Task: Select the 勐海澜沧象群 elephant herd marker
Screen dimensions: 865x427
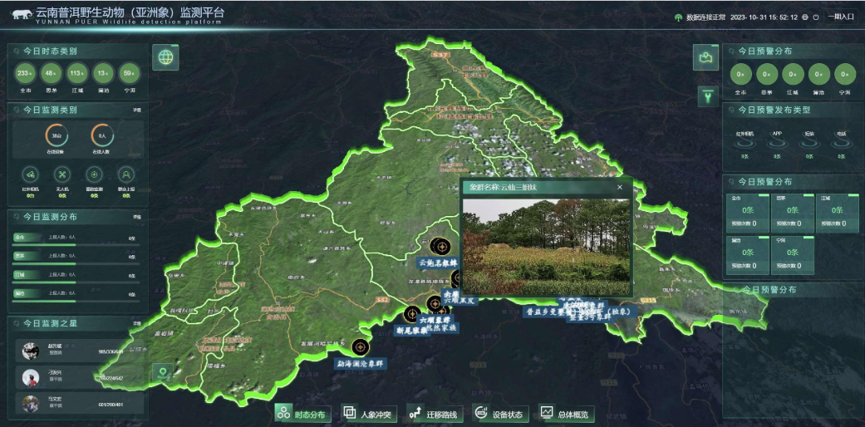Action: pyautogui.click(x=360, y=347)
